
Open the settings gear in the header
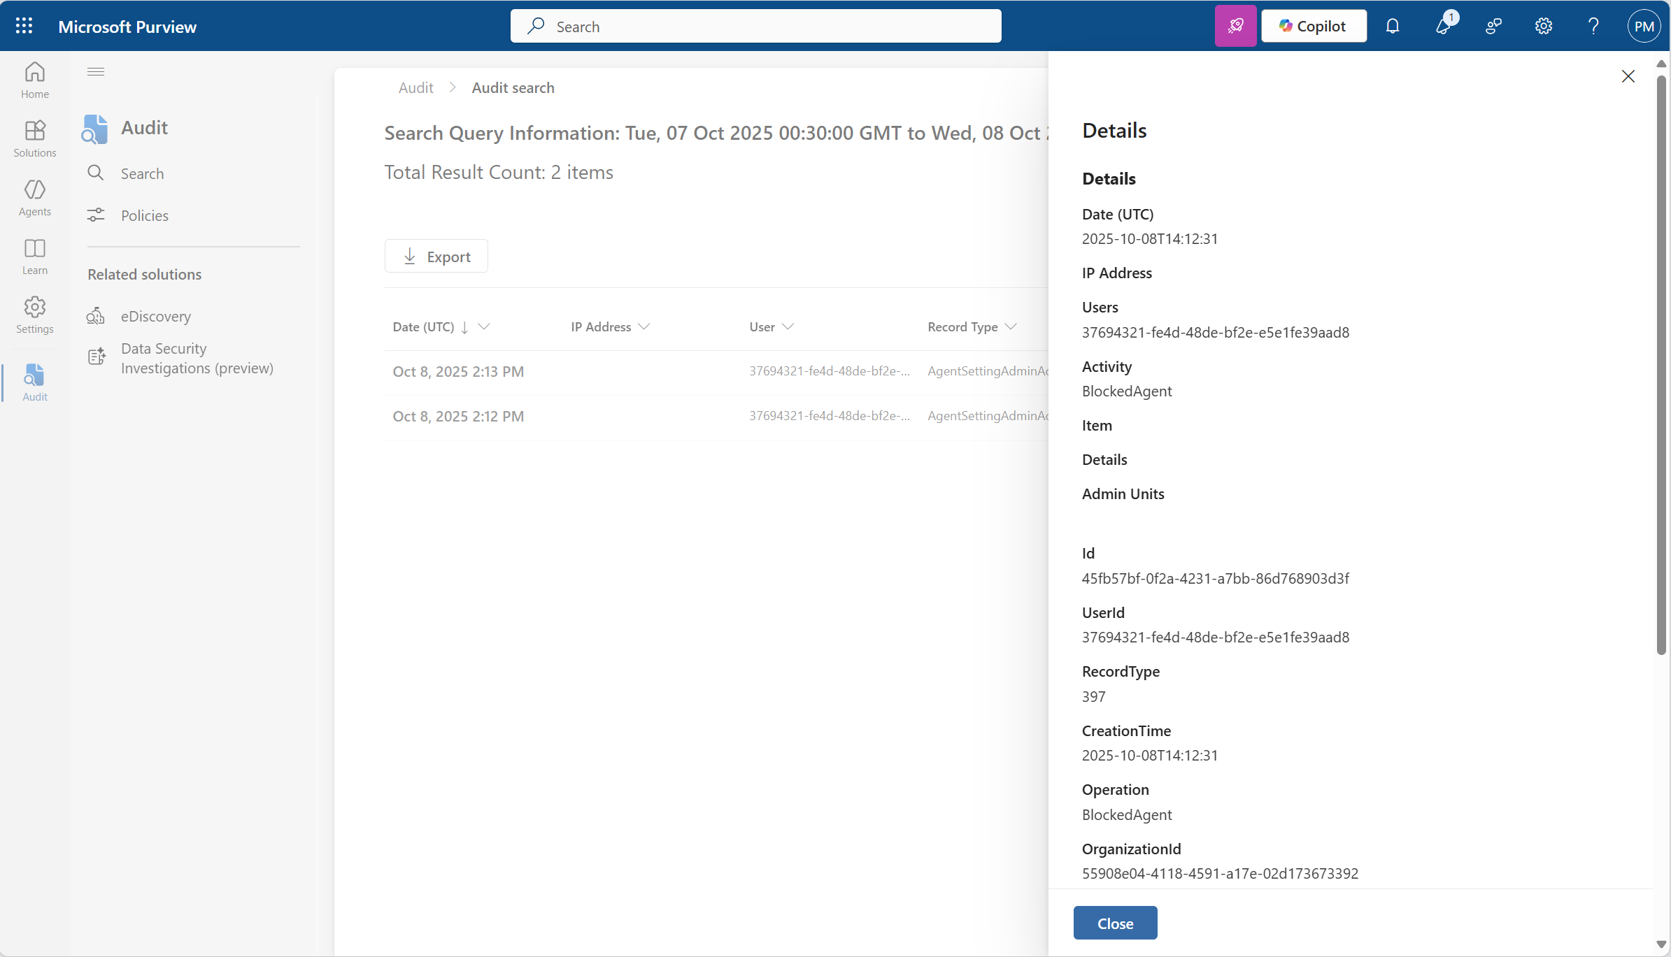1543,26
